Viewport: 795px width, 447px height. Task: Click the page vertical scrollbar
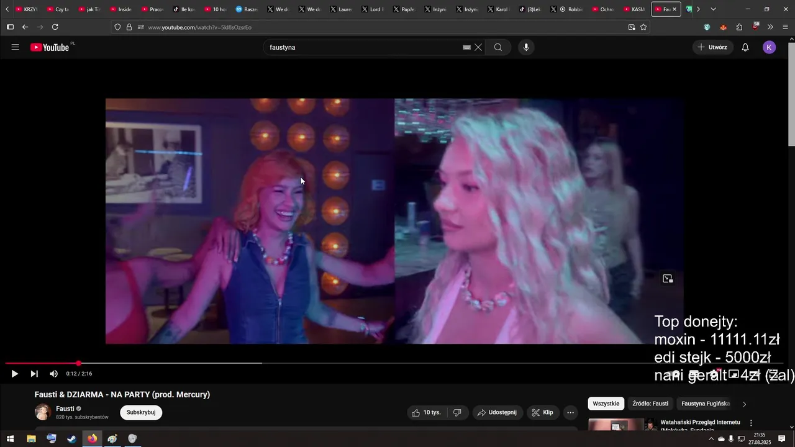[791, 93]
